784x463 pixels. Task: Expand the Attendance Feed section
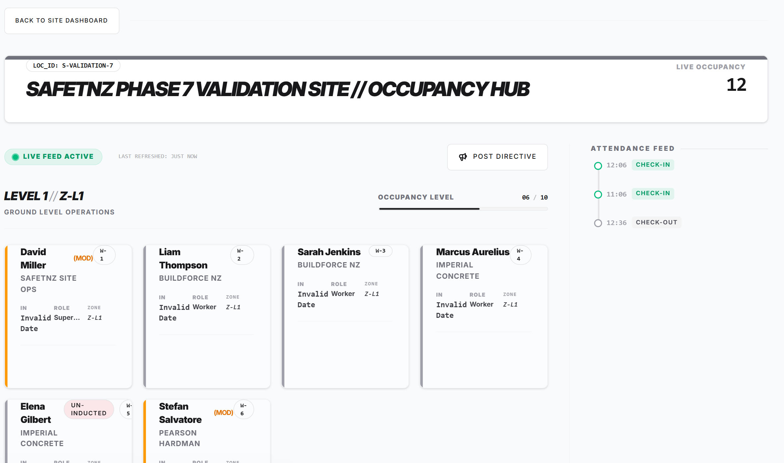coord(632,148)
